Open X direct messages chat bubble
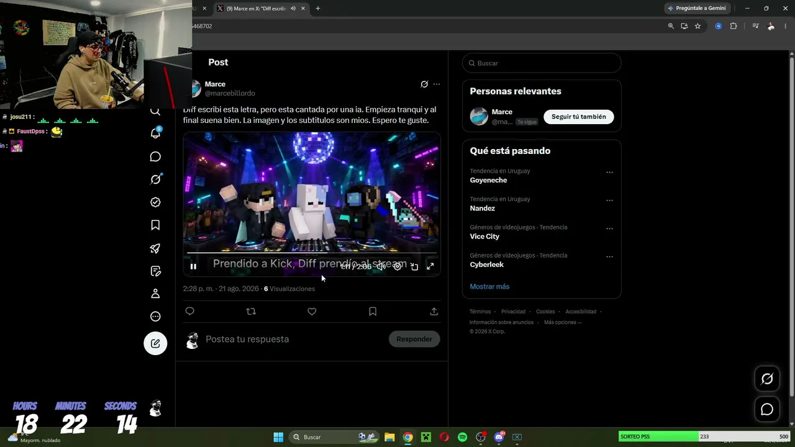The height and width of the screenshot is (447, 795). point(155,156)
